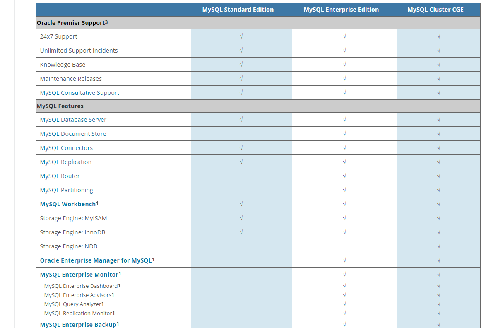
Task: Open the MySQL Connectors link
Action: point(66,148)
